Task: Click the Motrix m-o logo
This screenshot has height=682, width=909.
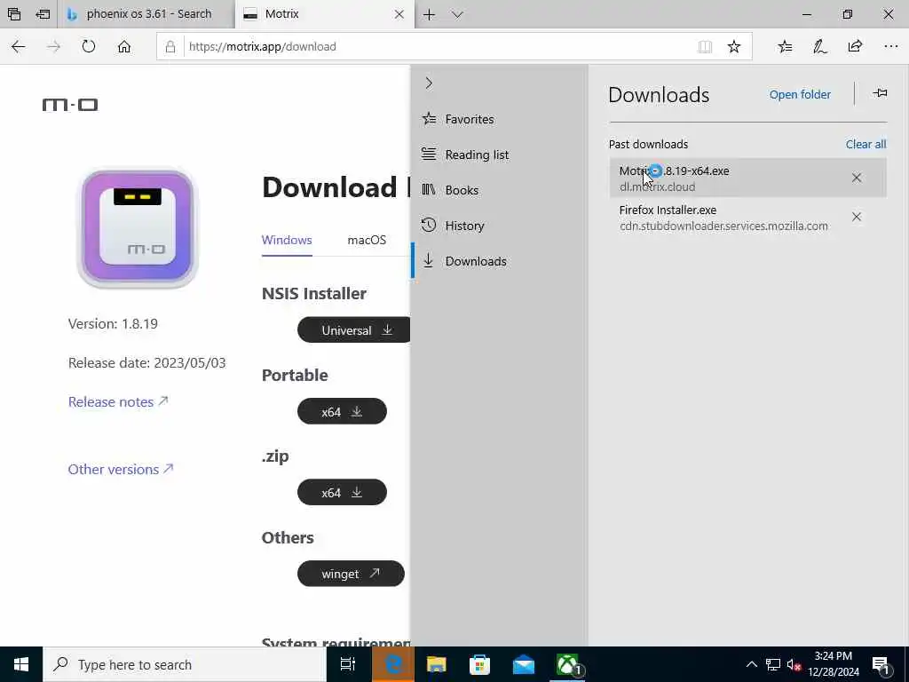Action: tap(70, 105)
